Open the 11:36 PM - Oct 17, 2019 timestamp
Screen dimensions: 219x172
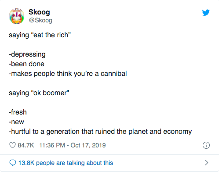[73, 145]
